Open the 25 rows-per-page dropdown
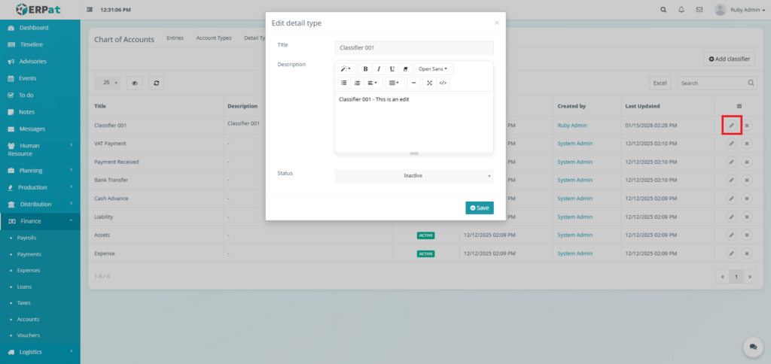 click(107, 83)
